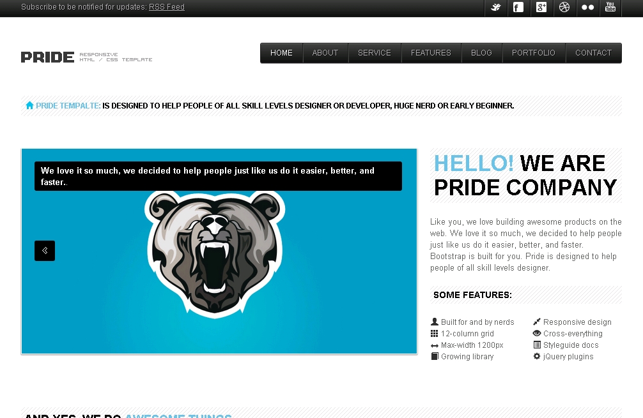Viewport: 643px width, 418px height.
Task: Click the YouTube icon in top bar
Action: coord(610,8)
